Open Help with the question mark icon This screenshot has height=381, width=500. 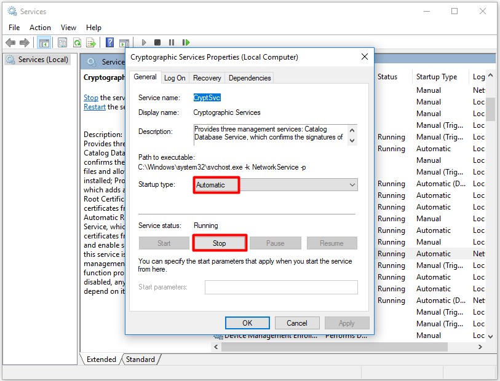[x=109, y=42]
